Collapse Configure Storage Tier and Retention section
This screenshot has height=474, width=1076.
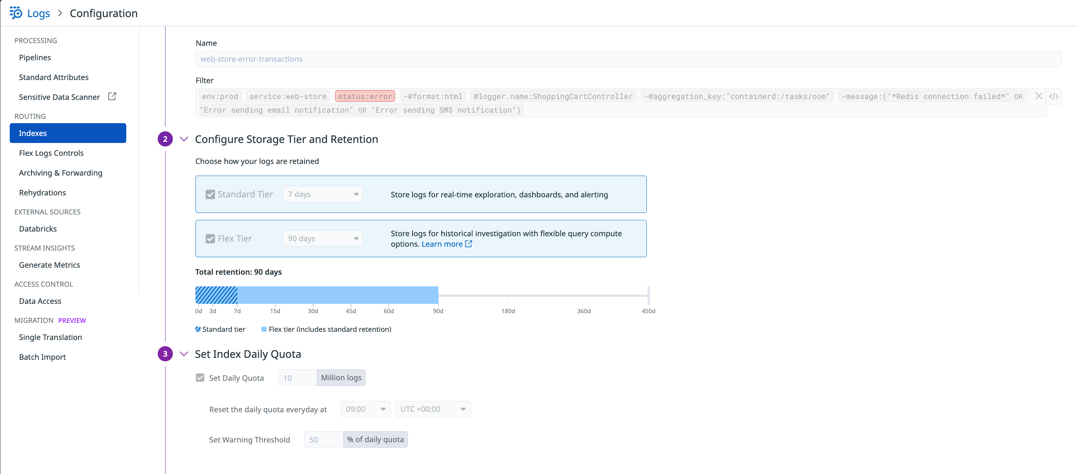[x=184, y=139]
